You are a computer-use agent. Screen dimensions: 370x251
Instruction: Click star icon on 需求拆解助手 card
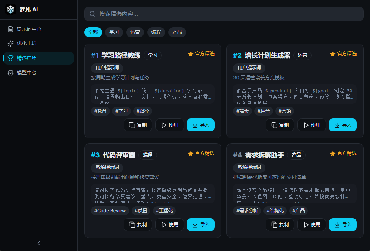[x=333, y=154]
